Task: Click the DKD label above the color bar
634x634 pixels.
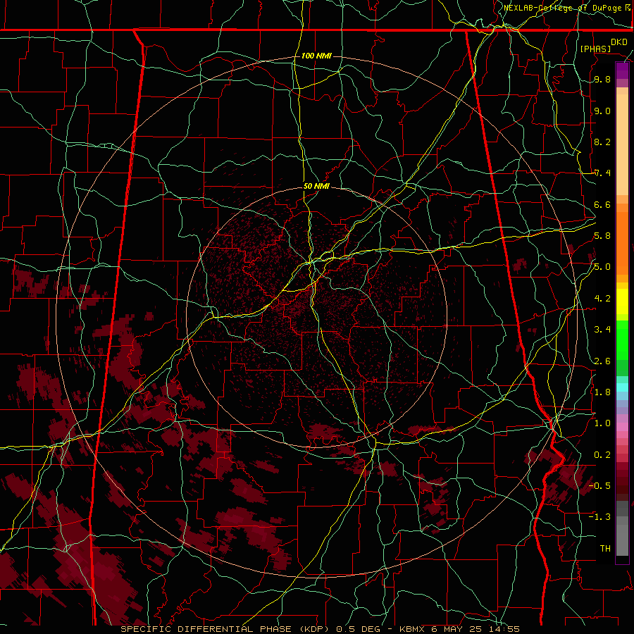Action: pos(619,42)
